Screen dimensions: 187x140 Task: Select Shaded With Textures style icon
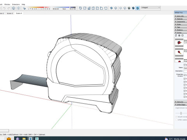point(133,8)
